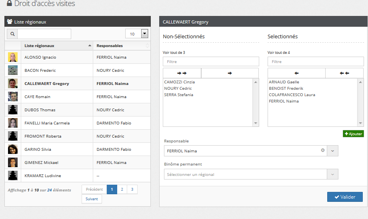Click FANELLI Maria Carmela's profile picture

click(x=13, y=123)
